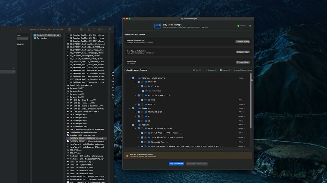327x183 pixels.
Task: Select Experian BM Wht Registered.png in Finder
Action: 86,132
